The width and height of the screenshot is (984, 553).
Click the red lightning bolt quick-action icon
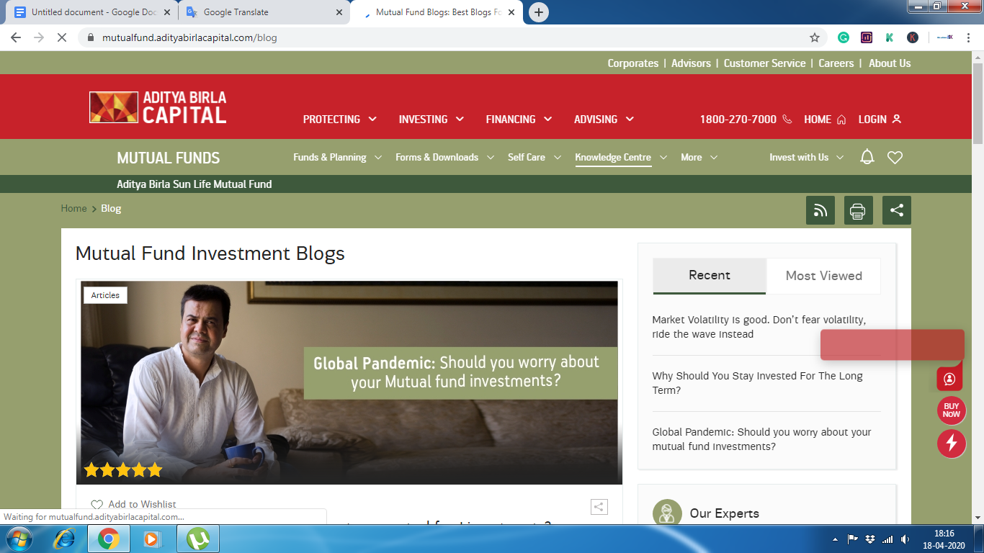951,443
